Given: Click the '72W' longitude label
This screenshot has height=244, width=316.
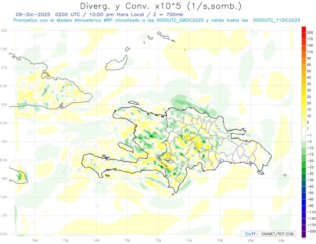Looking at the screenshot, I should (x=158, y=240).
